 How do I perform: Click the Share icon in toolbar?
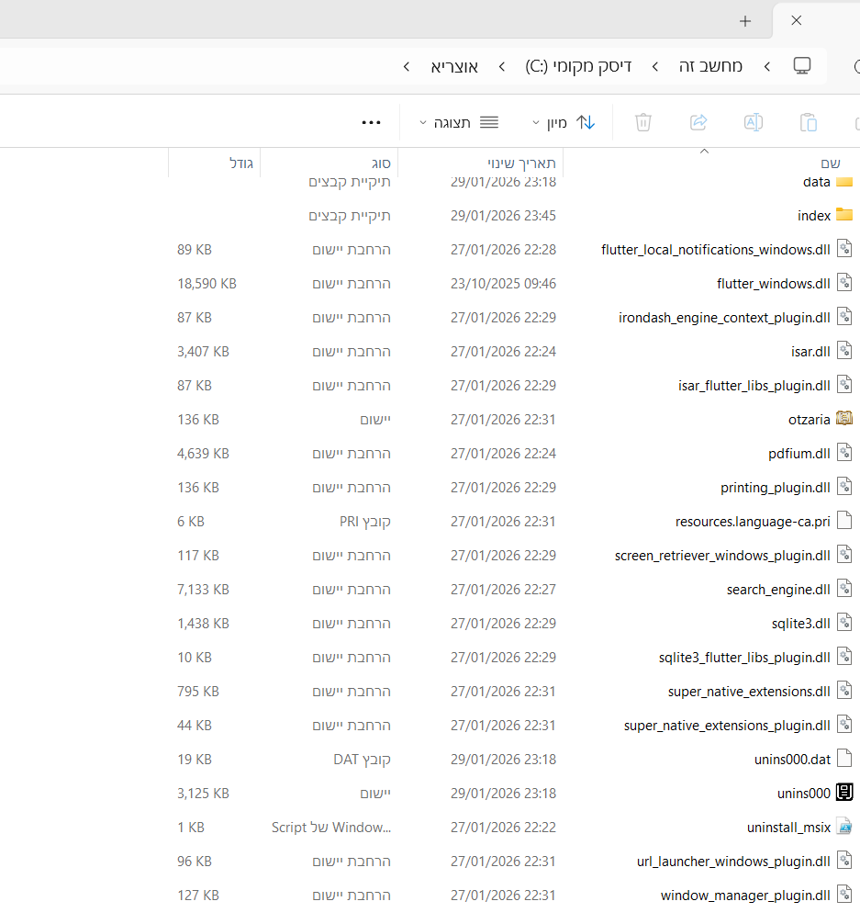[x=698, y=122]
